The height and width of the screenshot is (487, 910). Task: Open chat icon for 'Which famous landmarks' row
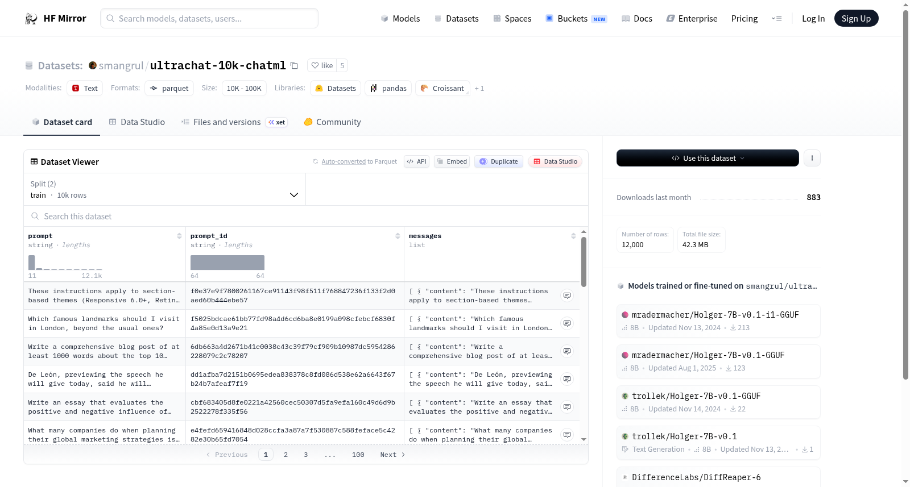pyautogui.click(x=567, y=323)
